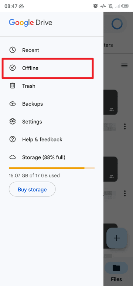Image resolution: width=133 pixels, height=286 pixels.
Task: Select the Offline menu entry
Action: (48, 68)
